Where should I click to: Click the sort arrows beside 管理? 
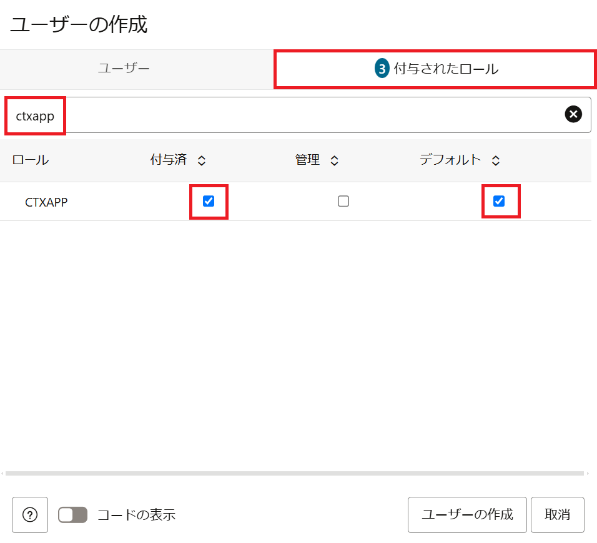click(334, 161)
